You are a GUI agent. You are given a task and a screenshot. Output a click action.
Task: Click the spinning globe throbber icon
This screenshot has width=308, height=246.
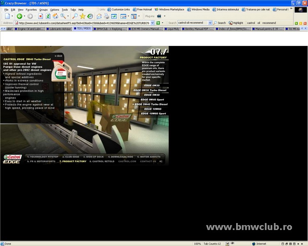301,10
